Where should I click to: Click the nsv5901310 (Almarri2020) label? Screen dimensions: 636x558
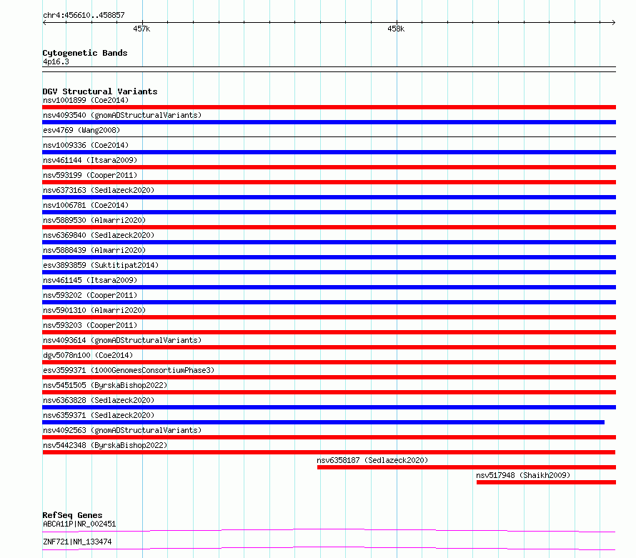(x=94, y=310)
